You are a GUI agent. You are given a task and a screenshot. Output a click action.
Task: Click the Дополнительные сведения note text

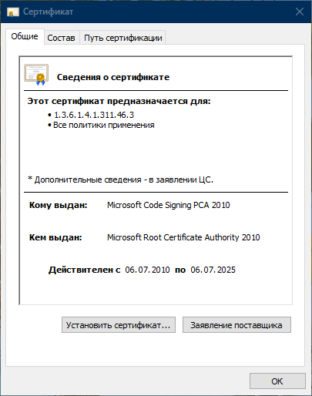pyautogui.click(x=121, y=180)
